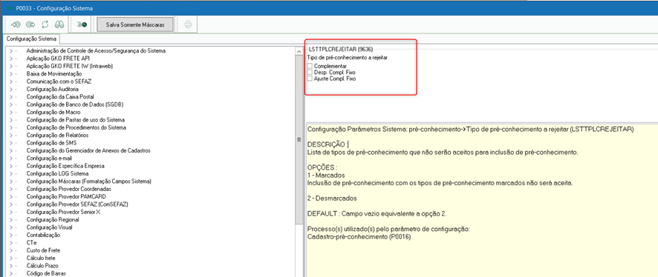Click Tipo de pré-conhecimento a rejeitar label
This screenshot has height=277, width=658.
348,58
